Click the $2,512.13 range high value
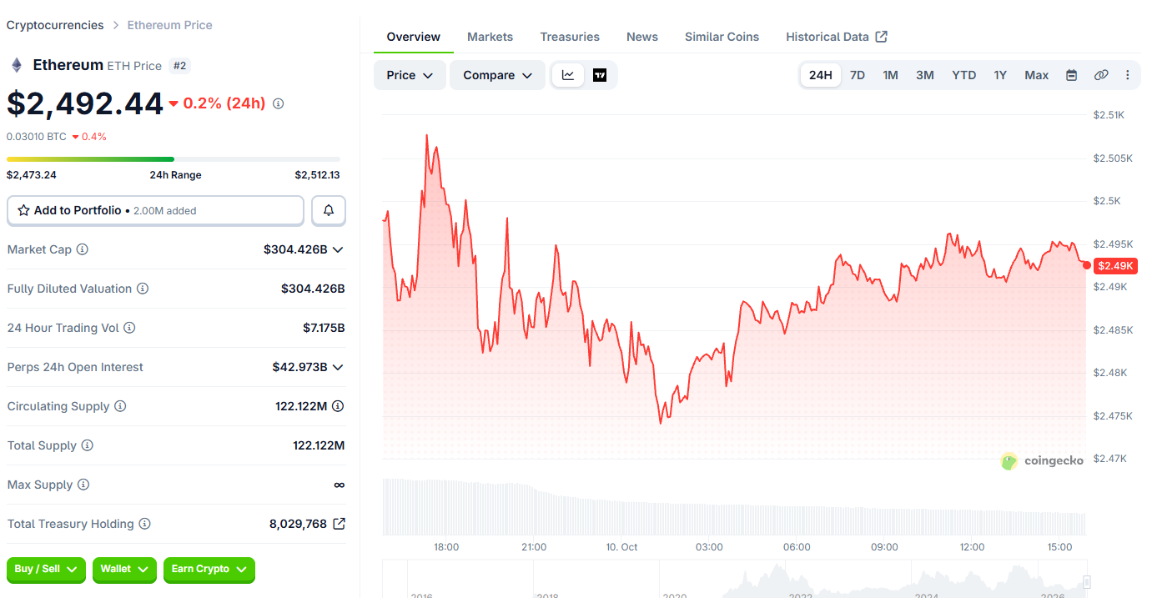Viewport: 1152px width, 598px height. pyautogui.click(x=317, y=175)
